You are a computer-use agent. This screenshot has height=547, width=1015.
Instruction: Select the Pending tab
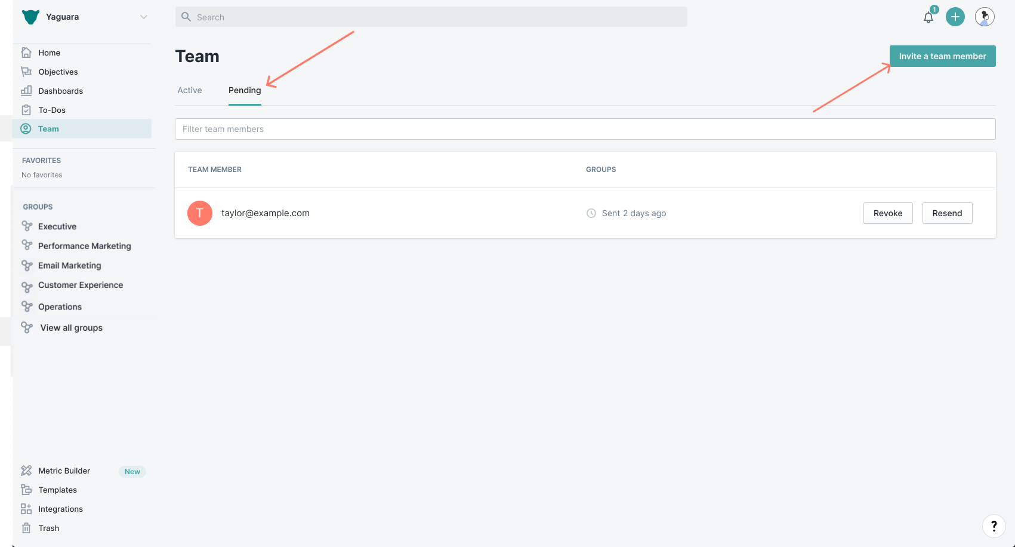pos(245,90)
